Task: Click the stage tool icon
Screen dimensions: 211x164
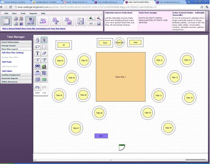Action: (x=38, y=66)
